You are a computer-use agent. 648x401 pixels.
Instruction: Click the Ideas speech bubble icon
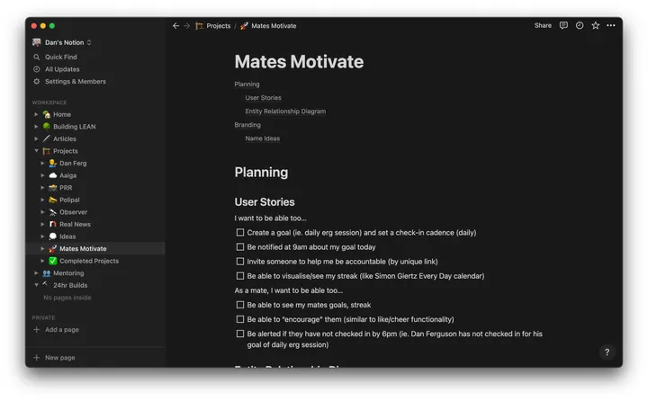(x=52, y=236)
